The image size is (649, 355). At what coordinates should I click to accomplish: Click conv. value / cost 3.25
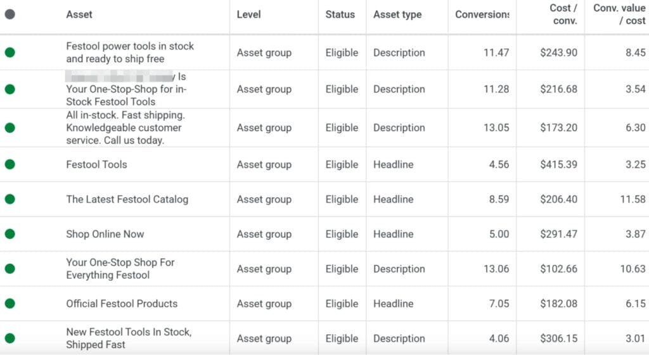tap(635, 164)
